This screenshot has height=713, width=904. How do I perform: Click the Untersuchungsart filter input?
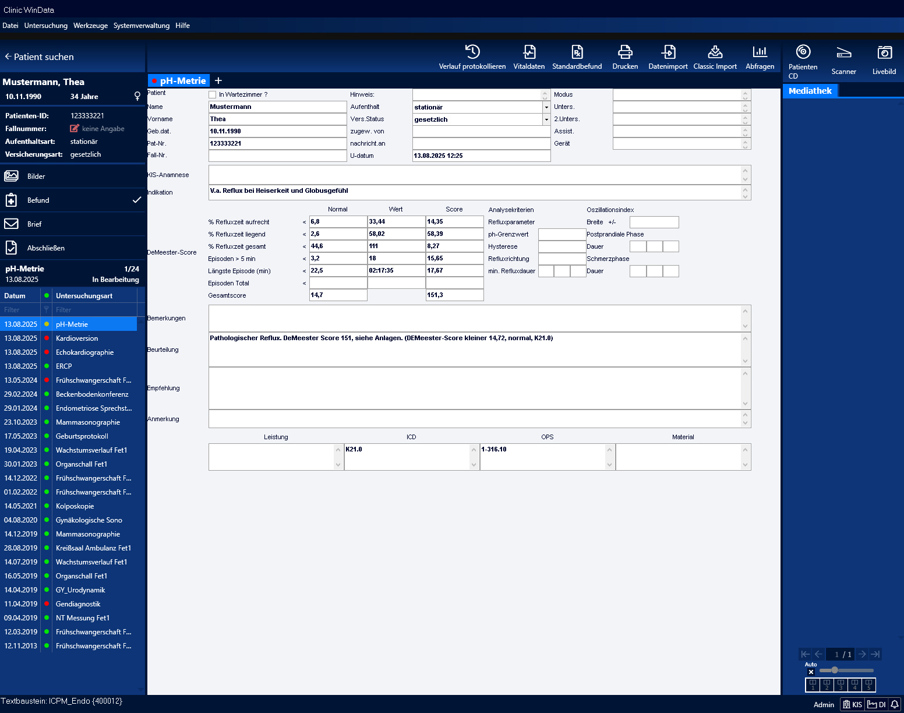pos(95,310)
